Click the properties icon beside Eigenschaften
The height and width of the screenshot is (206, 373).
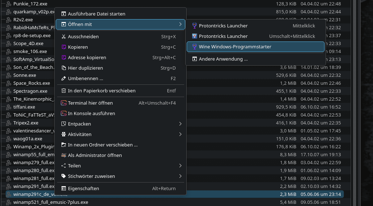[64, 188]
